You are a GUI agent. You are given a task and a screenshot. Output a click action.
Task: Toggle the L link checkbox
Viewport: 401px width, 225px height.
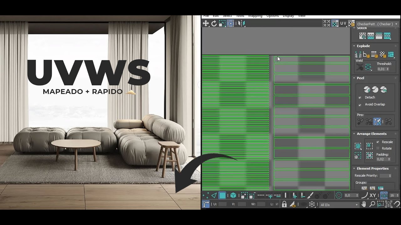277,204
